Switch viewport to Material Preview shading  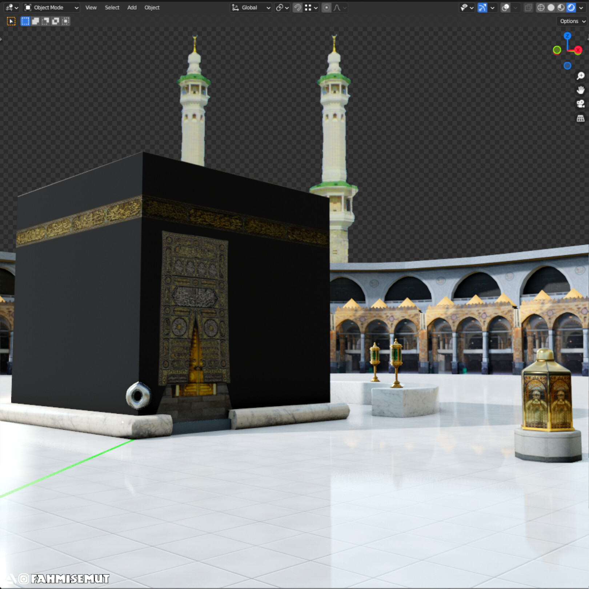tap(560, 8)
